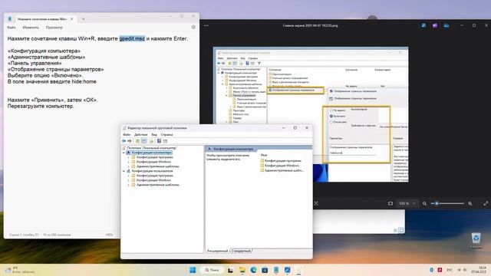Click the blue cloud icon in Photos title bar
This screenshot has width=491, height=276.
click(x=447, y=25)
